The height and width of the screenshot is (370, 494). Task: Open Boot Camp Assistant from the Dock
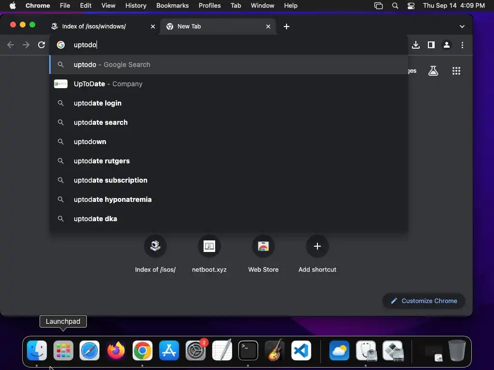point(393,351)
